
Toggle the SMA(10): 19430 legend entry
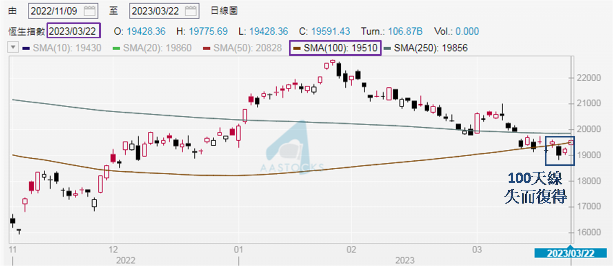pos(67,48)
